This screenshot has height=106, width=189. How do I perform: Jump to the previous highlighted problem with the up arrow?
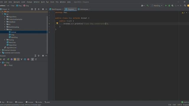[x=186, y=13]
